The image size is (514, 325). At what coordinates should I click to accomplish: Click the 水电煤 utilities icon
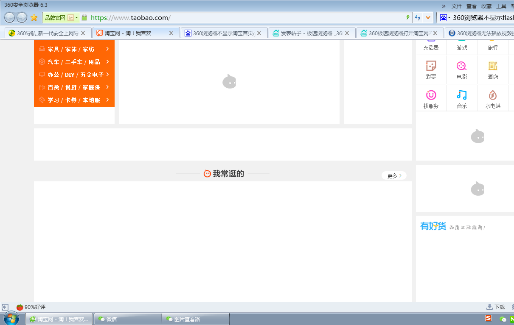click(x=493, y=95)
